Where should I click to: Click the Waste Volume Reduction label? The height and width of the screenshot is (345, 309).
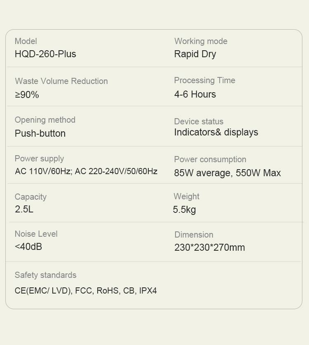61,81
